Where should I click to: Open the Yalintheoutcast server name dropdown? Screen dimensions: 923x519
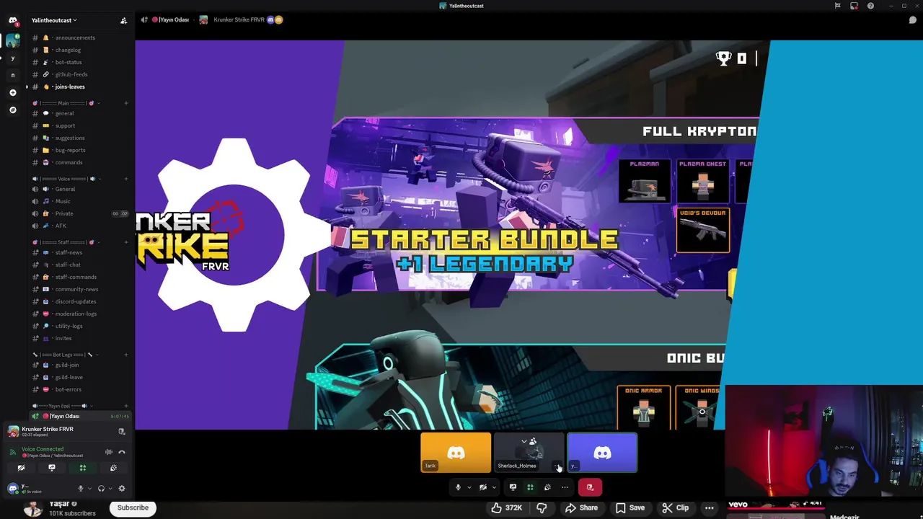[54, 20]
